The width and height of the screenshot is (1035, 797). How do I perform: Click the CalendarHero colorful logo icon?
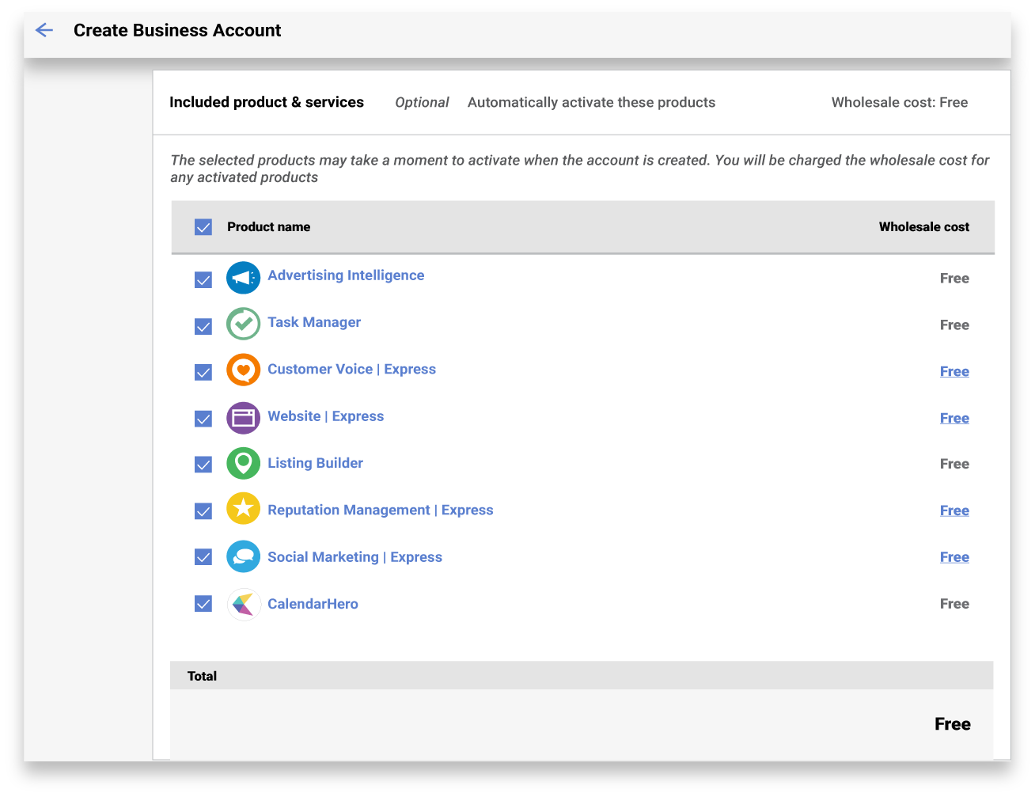point(243,604)
